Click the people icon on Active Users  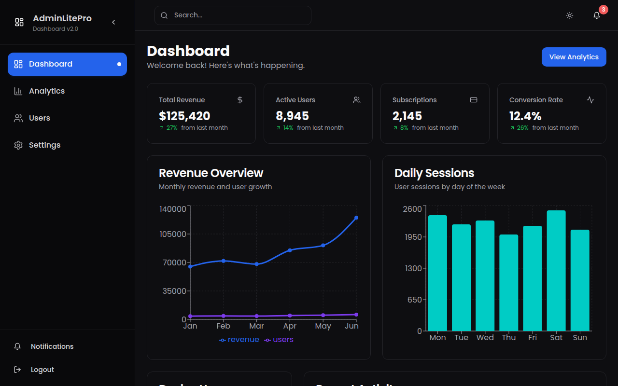357,100
